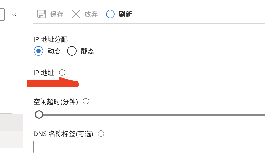Click the red redacted IP address value
Screen dimensions: 265x167
(53, 83)
